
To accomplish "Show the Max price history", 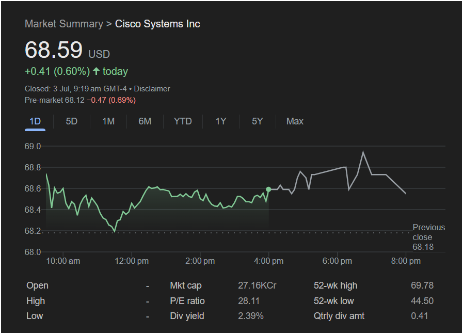I will coord(295,121).
